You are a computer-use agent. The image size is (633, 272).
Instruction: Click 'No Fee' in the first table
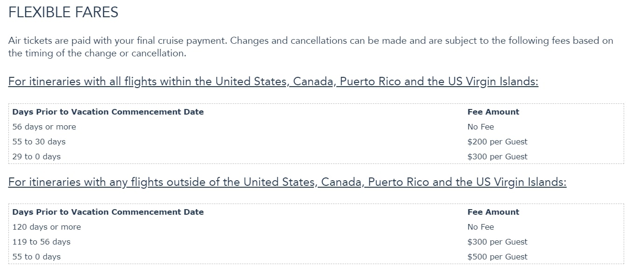[480, 127]
